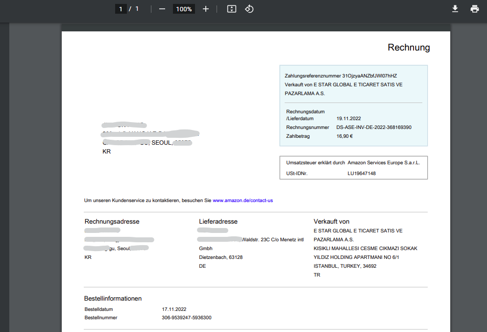Screen dimensions: 487x332
Task: Click the zoom out minus icon
Action: coord(162,9)
